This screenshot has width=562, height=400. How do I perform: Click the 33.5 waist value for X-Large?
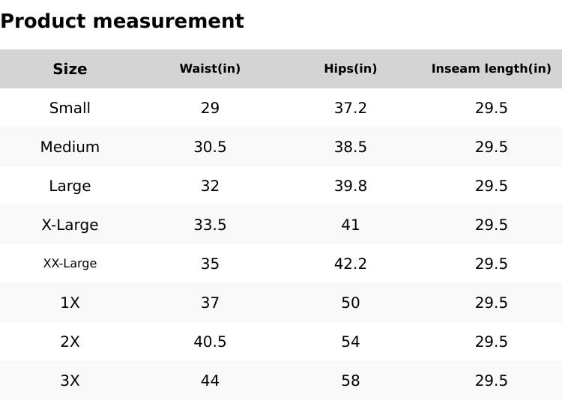(x=210, y=225)
